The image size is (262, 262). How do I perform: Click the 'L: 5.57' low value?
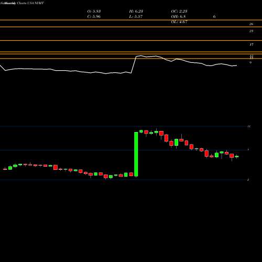[136, 17]
